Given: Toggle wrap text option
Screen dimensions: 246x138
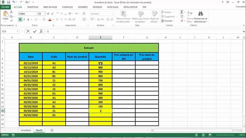Looking at the screenshot, I should pyautogui.click(x=85, y=14).
